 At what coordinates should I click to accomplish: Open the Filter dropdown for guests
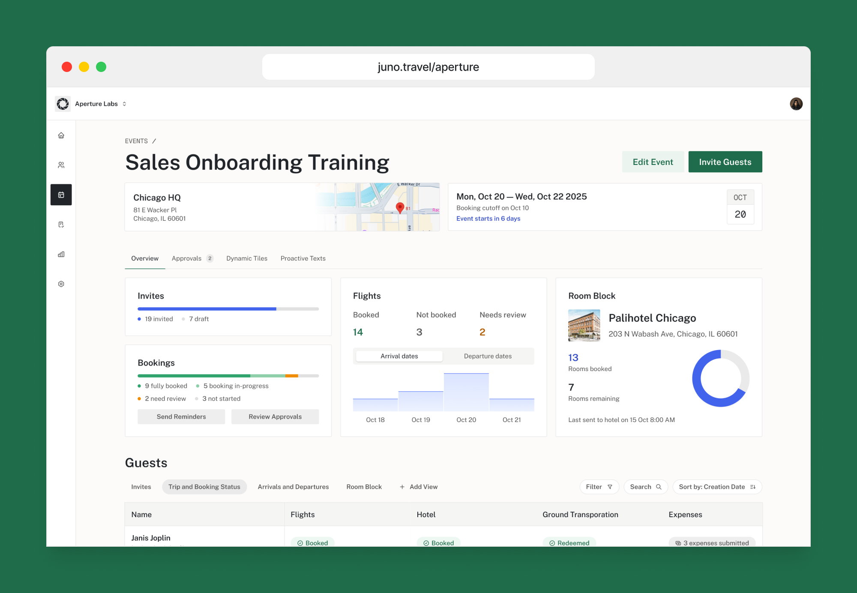(x=599, y=486)
